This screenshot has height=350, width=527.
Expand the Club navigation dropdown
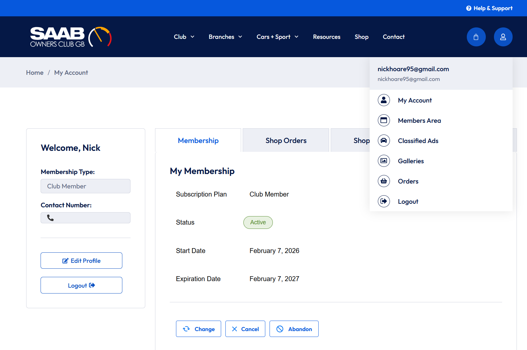click(x=184, y=37)
